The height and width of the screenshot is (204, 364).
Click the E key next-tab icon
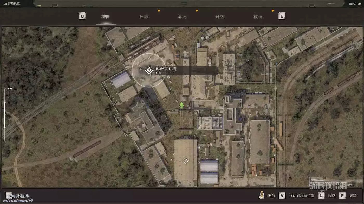(282, 16)
